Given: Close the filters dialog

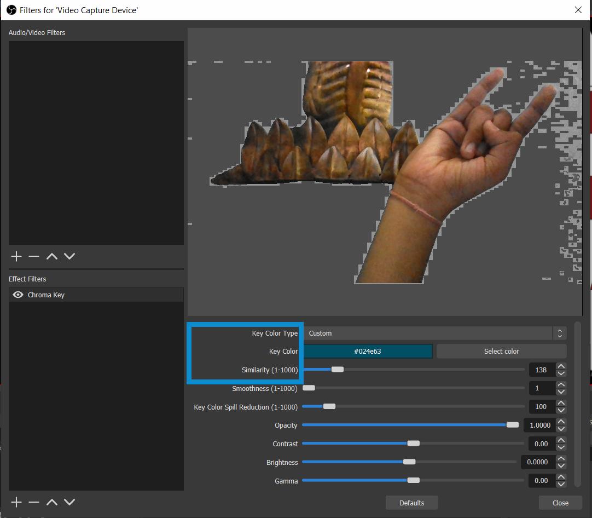Looking at the screenshot, I should [560, 502].
